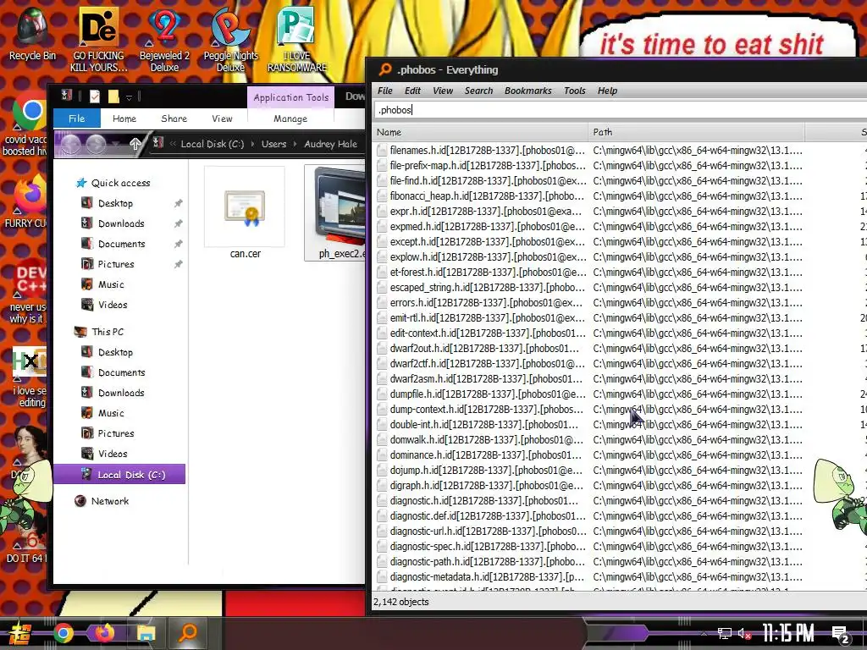Open the Firefox 'FURRY CU' desktop shortcut
867x650 pixels.
25,200
